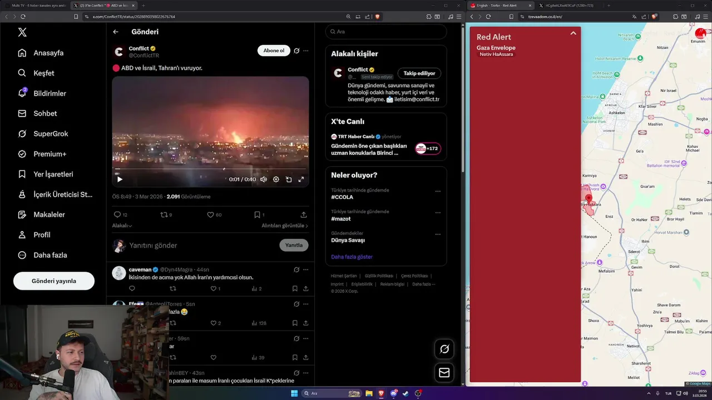Click Abone ol subscribe button
712x400 pixels.
(274, 51)
